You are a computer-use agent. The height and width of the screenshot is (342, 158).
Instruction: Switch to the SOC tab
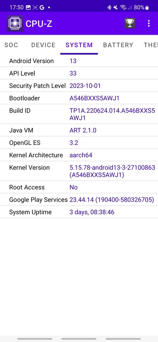[11, 45]
